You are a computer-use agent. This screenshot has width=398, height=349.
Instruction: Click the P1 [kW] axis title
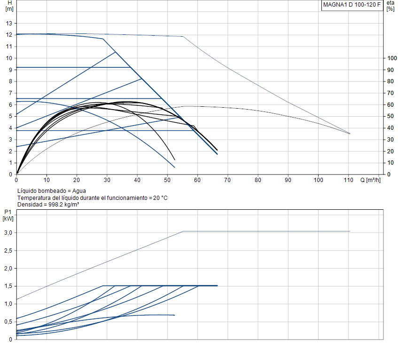pyautogui.click(x=8, y=215)
